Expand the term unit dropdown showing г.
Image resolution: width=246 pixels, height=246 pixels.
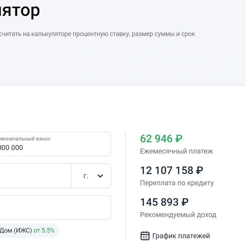click(x=91, y=176)
